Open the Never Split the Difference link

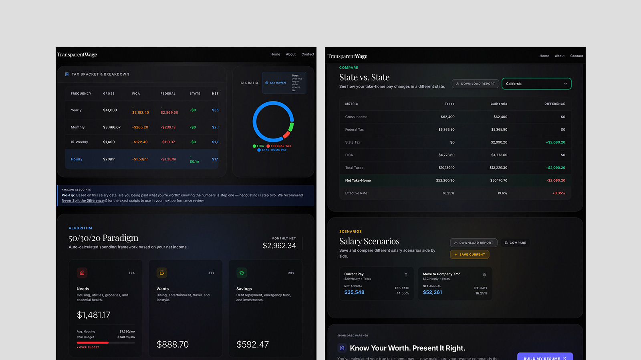click(85, 201)
